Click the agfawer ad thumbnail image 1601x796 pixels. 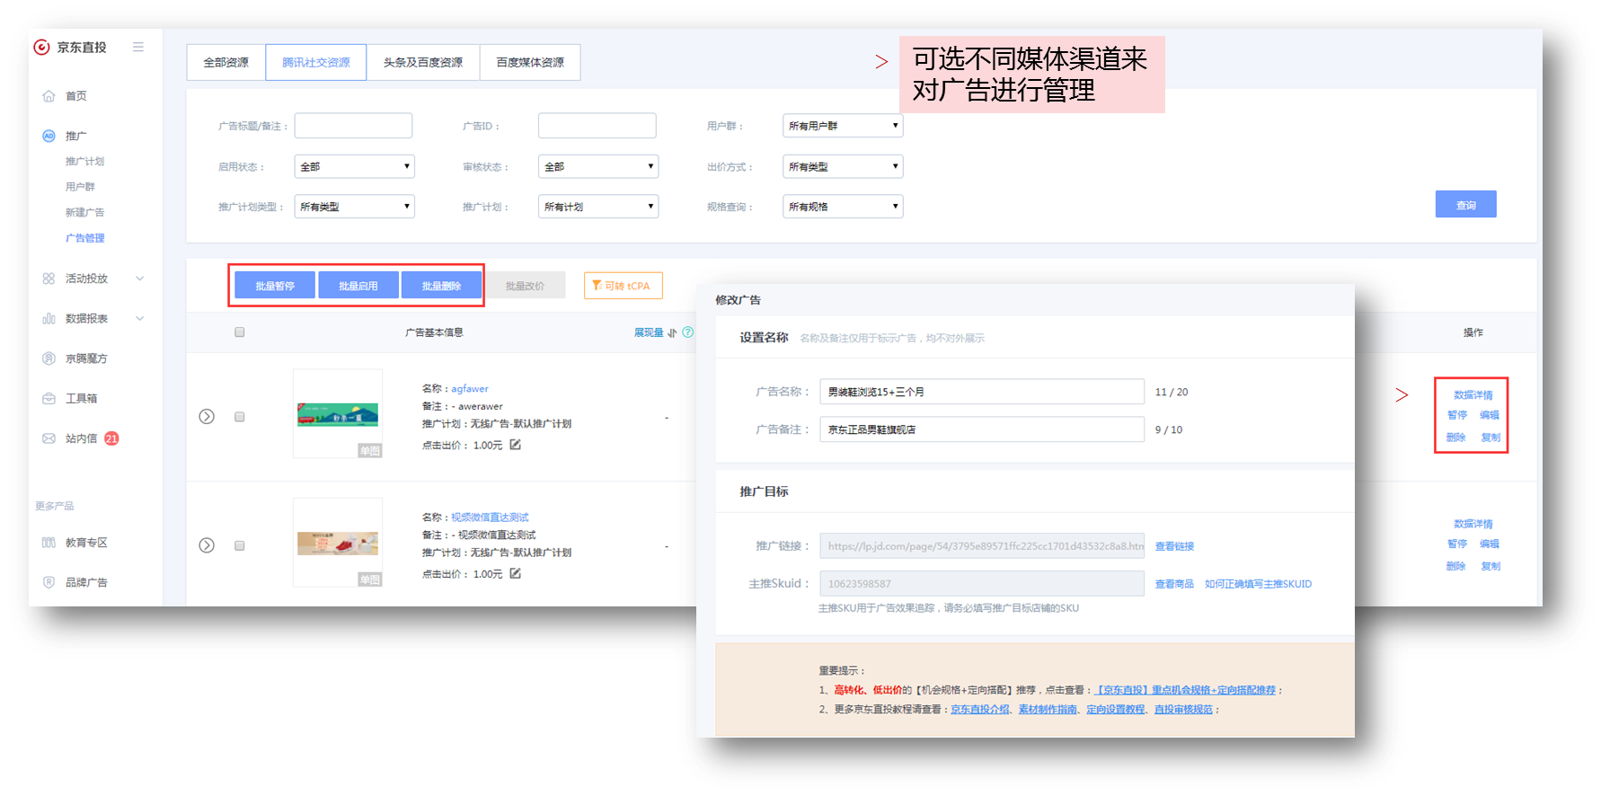(338, 414)
